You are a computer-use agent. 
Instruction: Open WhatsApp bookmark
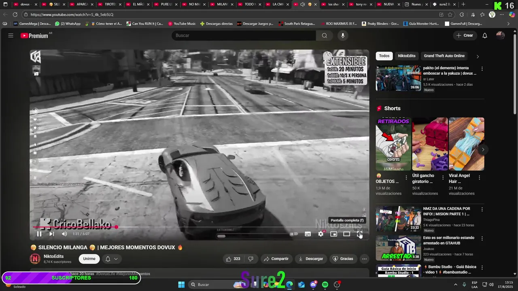point(68,23)
